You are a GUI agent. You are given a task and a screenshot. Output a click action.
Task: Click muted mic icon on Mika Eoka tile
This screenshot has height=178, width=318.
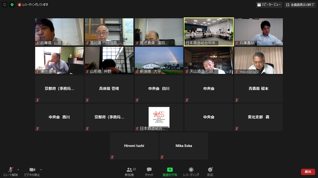tap(162, 157)
